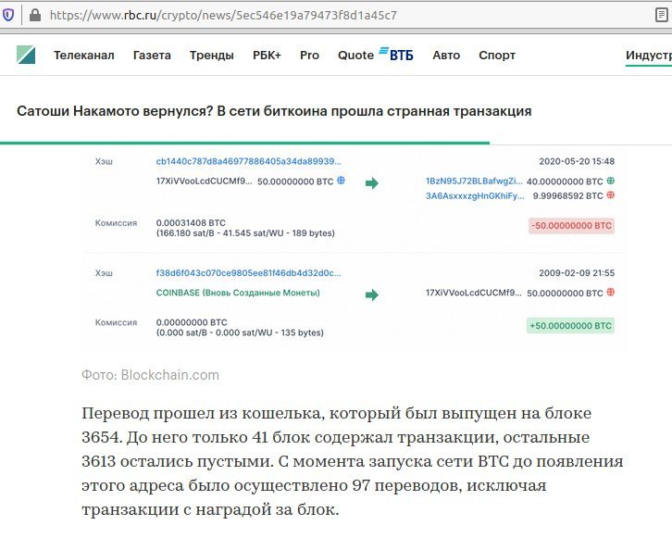Click text (0.000 sat/B - 0.000 sat/WU - 135 bytes)
This screenshot has height=538, width=672.
point(240,332)
